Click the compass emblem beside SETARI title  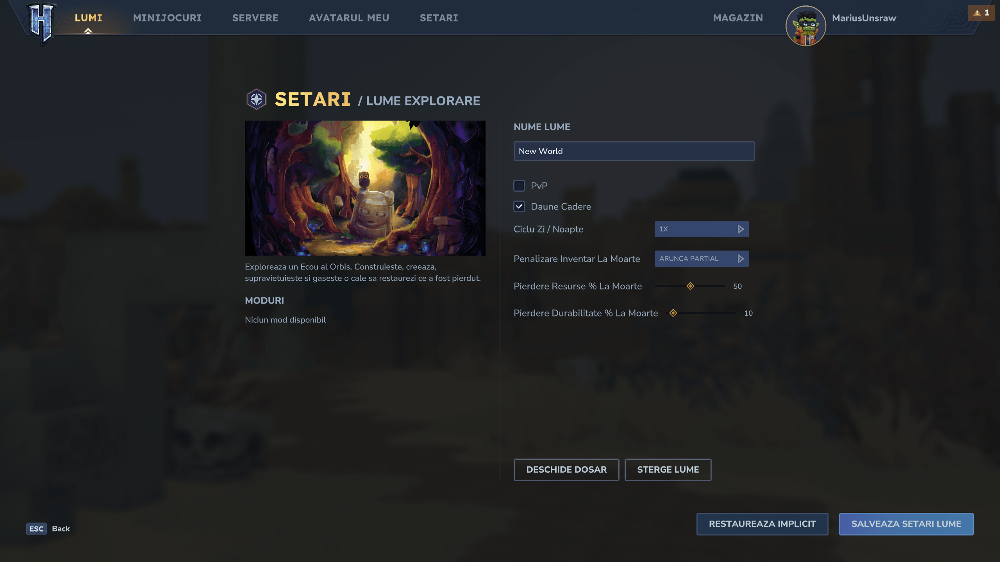pos(256,100)
